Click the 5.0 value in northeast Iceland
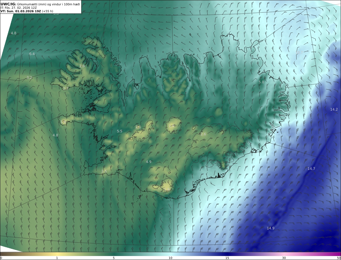The height and width of the screenshot is (260, 341). pos(261,82)
